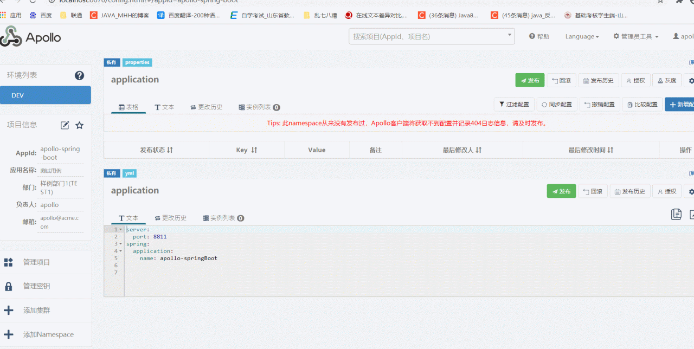Collapse the spring: fold arrow on line 3
The height and width of the screenshot is (349, 694).
pos(120,244)
